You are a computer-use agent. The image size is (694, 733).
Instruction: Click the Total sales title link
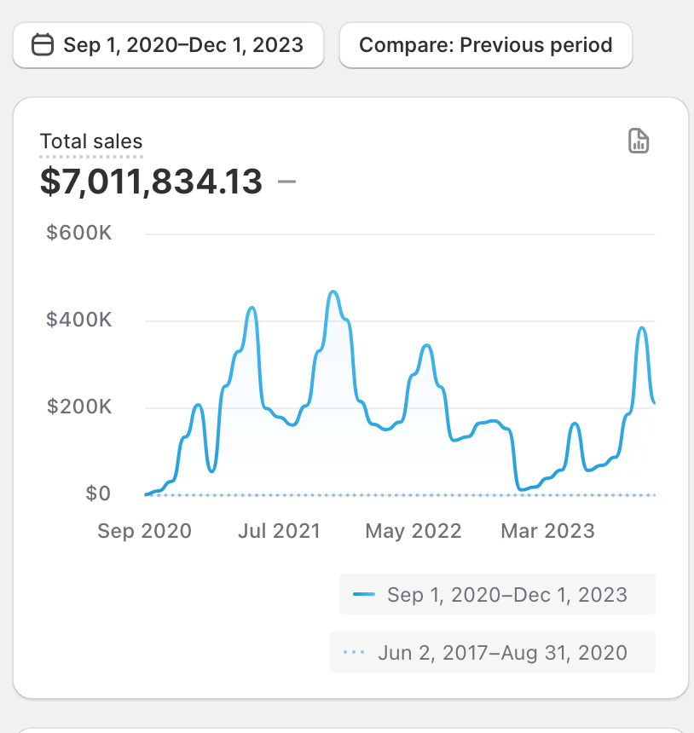tap(91, 141)
